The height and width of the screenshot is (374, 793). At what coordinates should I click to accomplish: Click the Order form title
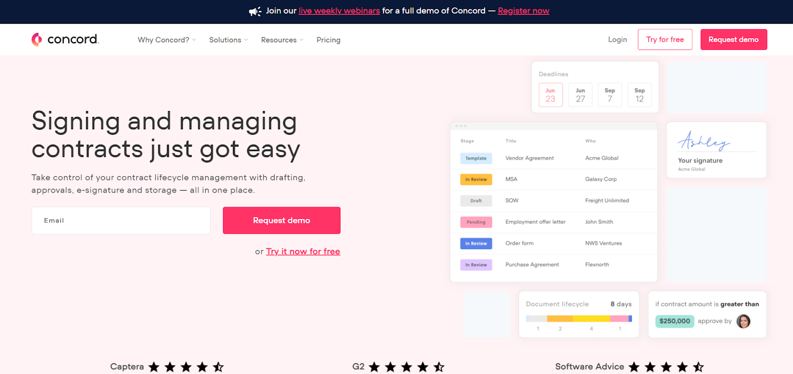(519, 243)
